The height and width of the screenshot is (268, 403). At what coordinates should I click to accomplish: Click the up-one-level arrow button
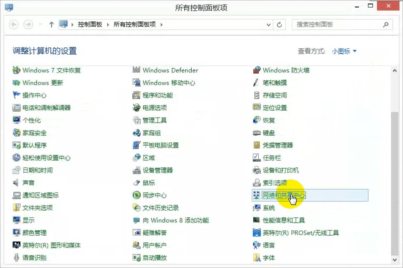pos(52,24)
